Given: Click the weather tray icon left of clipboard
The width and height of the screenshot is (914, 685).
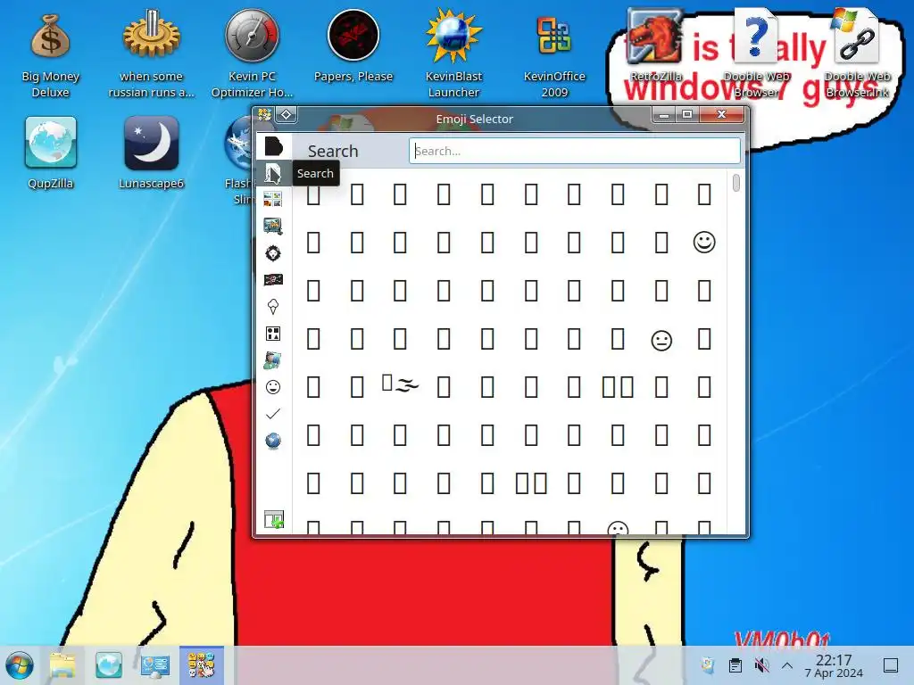Looking at the screenshot, I should point(708,664).
